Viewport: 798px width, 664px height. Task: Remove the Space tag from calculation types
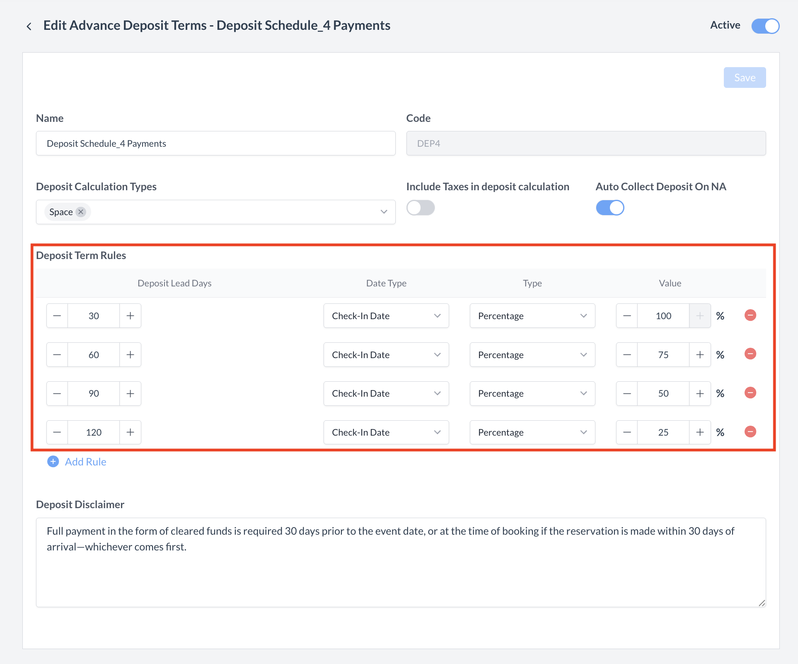click(x=81, y=212)
